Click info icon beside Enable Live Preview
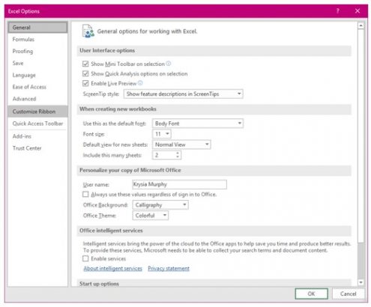Viewport: 371px width, 307px height. (140, 83)
